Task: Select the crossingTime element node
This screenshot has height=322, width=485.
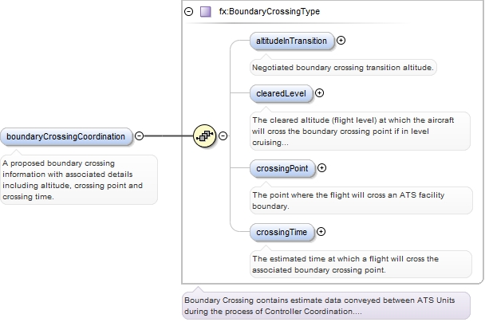Action: tap(282, 232)
